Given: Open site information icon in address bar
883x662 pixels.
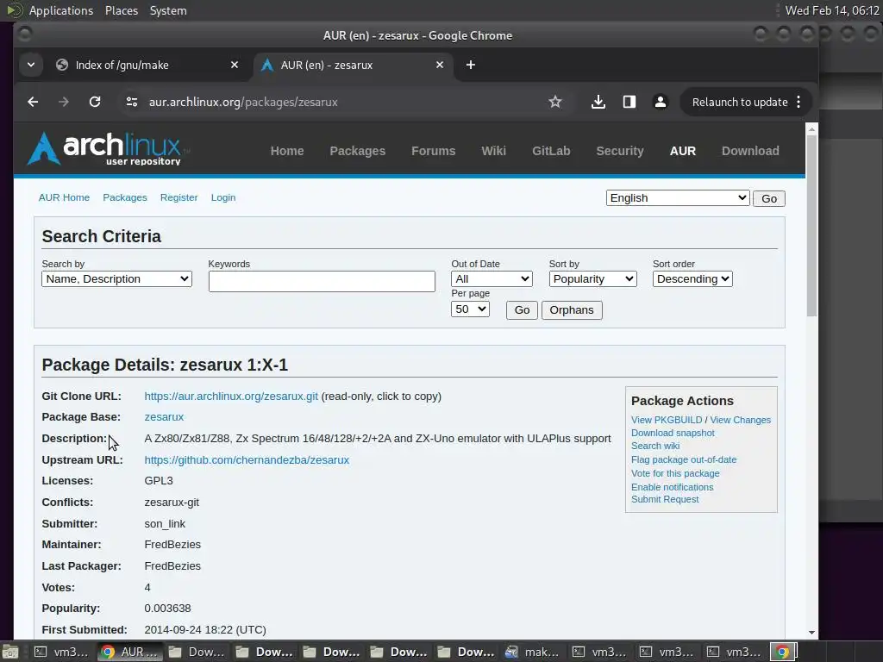Looking at the screenshot, I should pos(132,102).
